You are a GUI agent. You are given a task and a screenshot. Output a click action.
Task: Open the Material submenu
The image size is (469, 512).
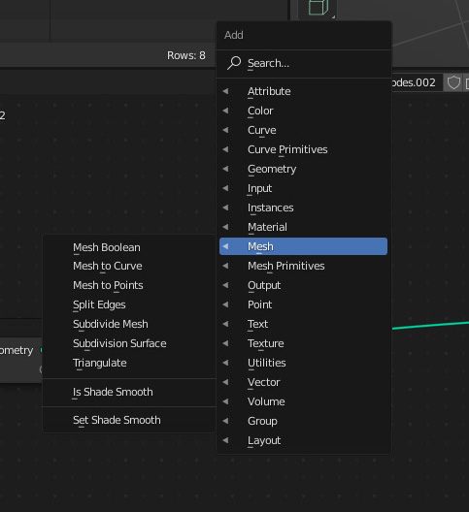304,227
